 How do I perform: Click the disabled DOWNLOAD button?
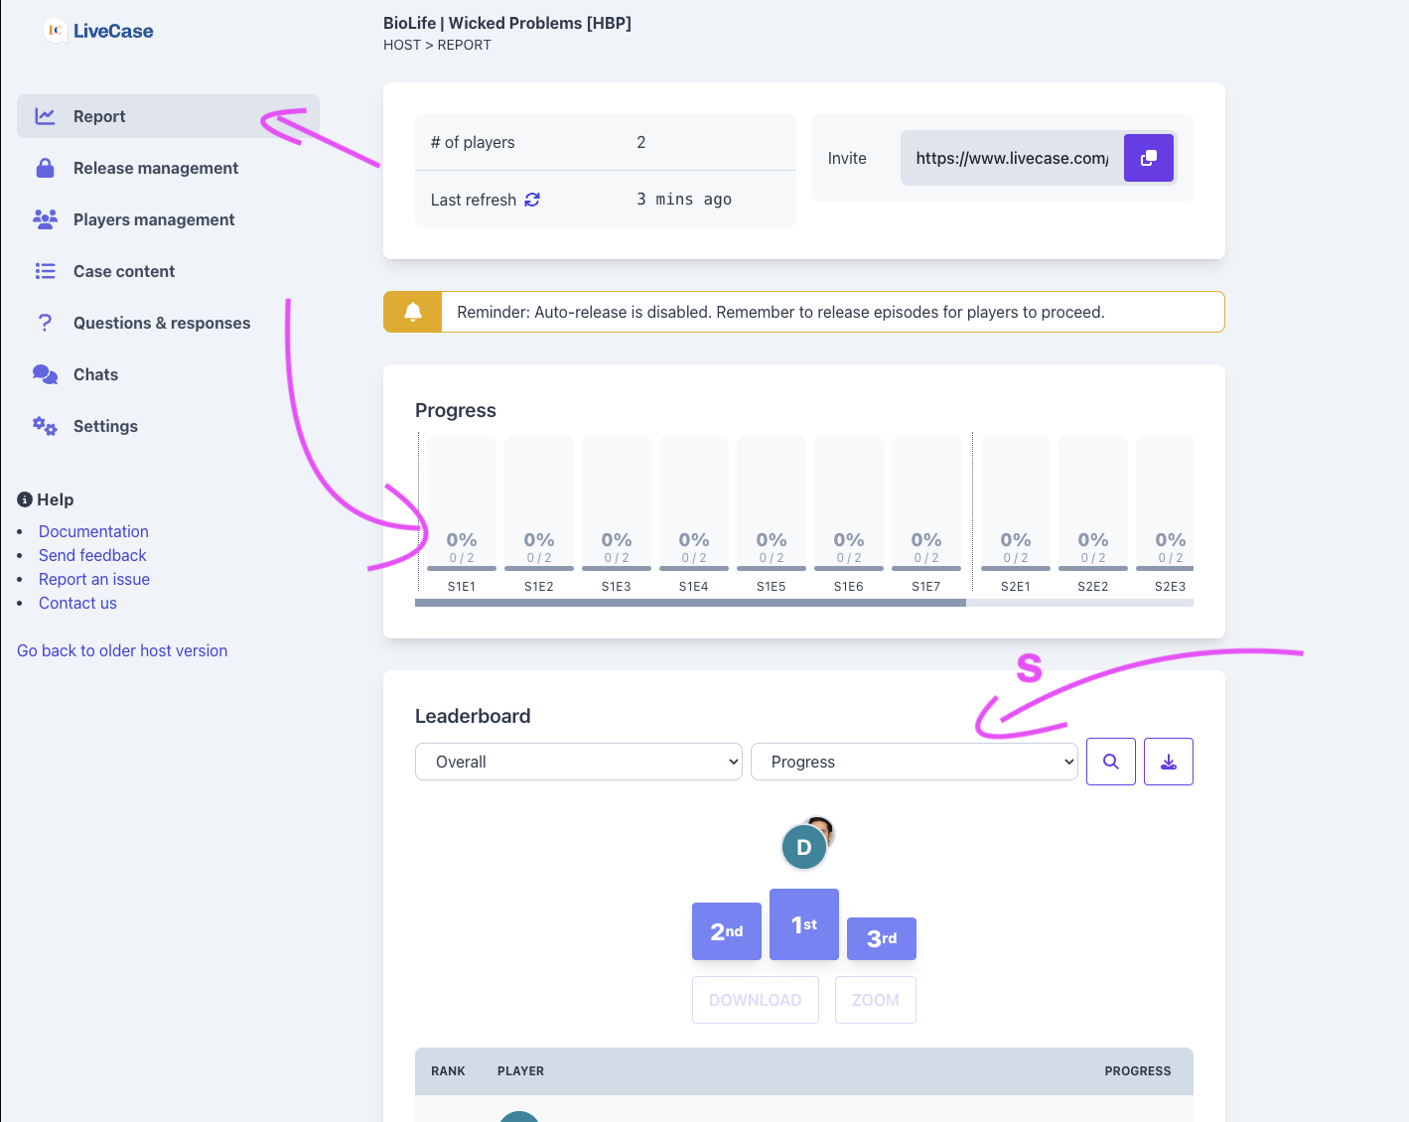tap(756, 1000)
